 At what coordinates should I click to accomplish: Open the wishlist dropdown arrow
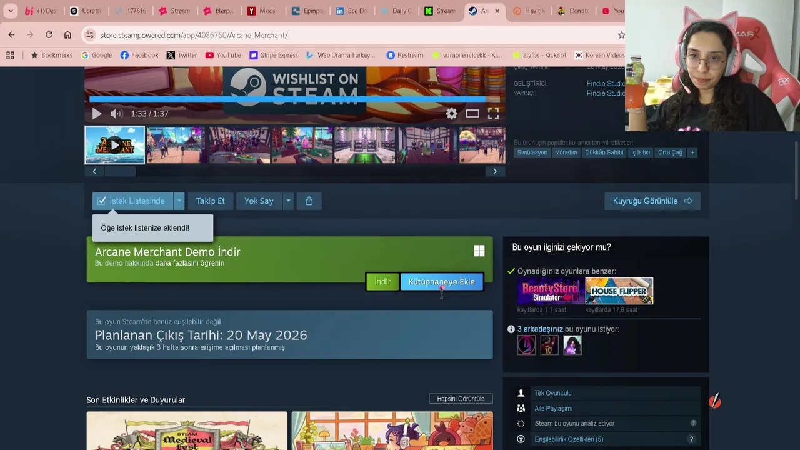[x=179, y=201]
